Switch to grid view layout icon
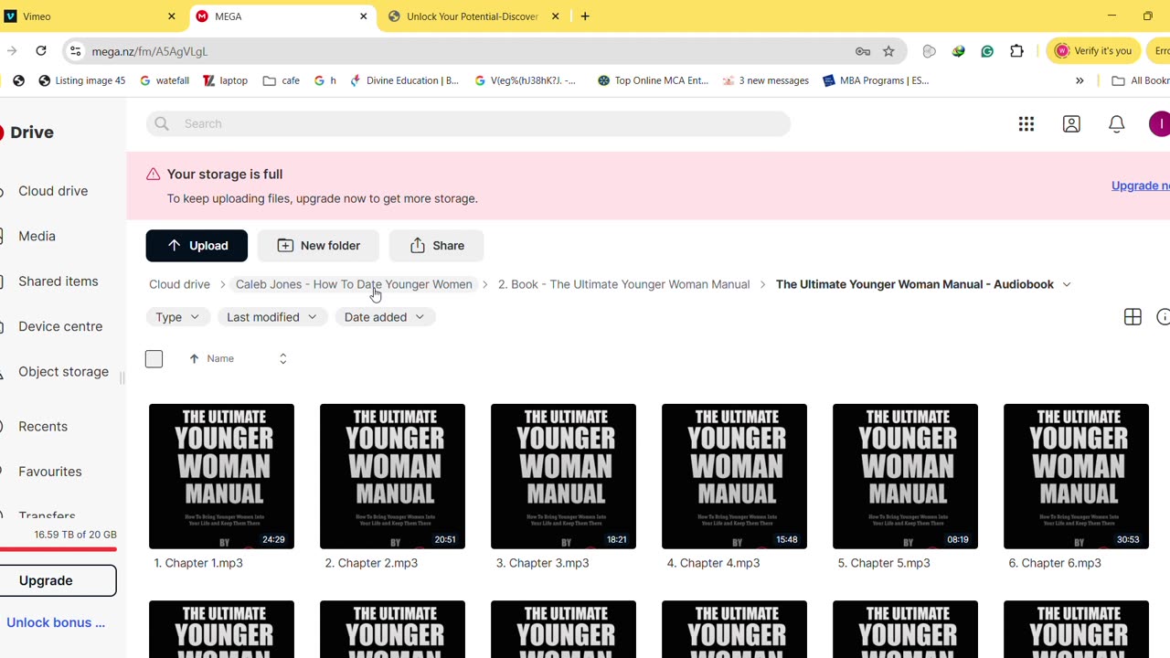 1133,317
